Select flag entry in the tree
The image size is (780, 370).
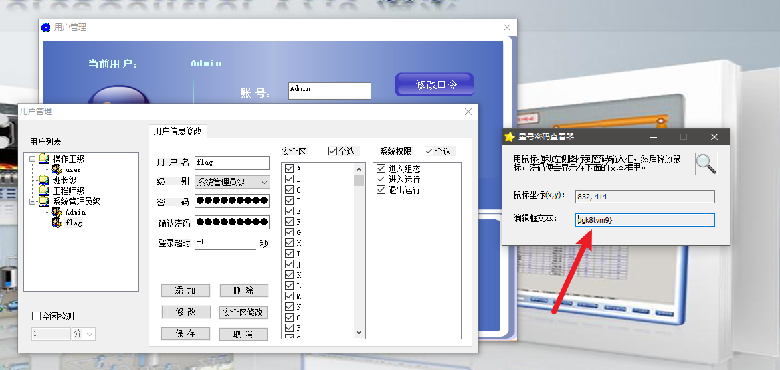[x=74, y=223]
